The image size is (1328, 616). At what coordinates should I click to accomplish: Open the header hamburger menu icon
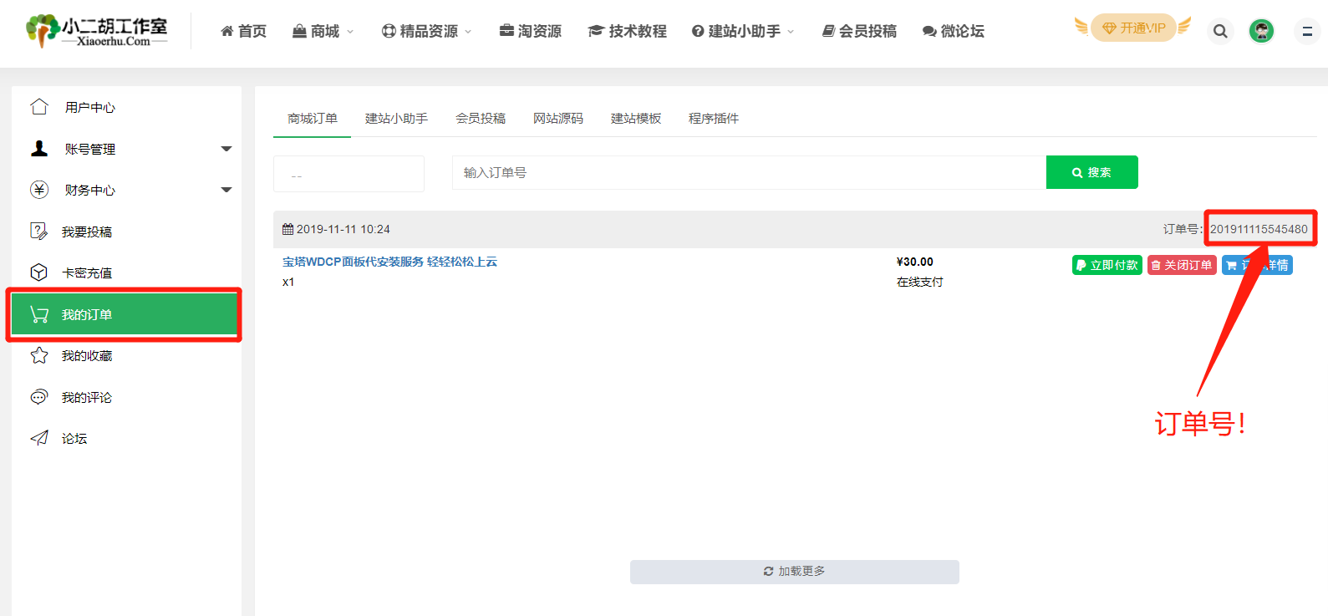[x=1307, y=32]
